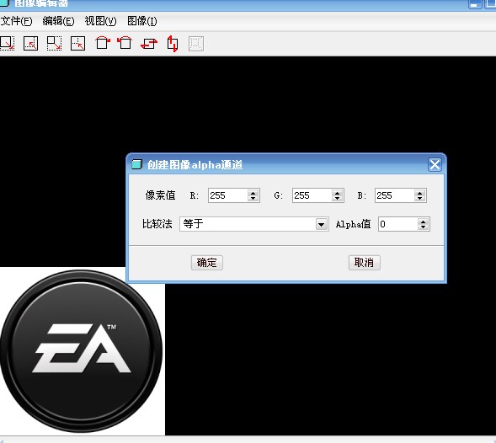Click into the G value field
The height and width of the screenshot is (443, 496).
coord(312,195)
